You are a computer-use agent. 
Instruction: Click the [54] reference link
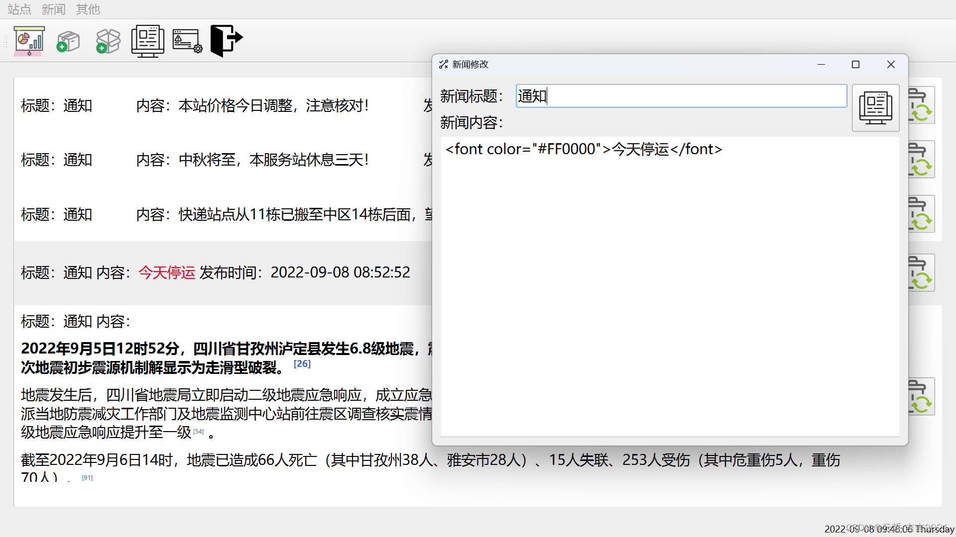click(199, 432)
